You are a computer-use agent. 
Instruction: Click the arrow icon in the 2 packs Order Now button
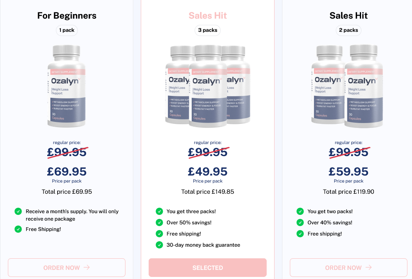pyautogui.click(x=369, y=267)
